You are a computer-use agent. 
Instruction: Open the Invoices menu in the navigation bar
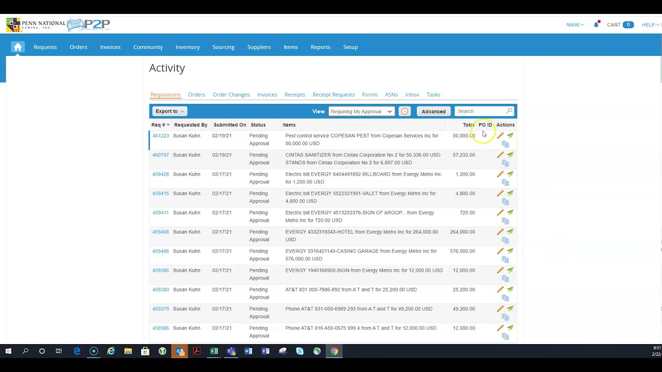point(110,47)
